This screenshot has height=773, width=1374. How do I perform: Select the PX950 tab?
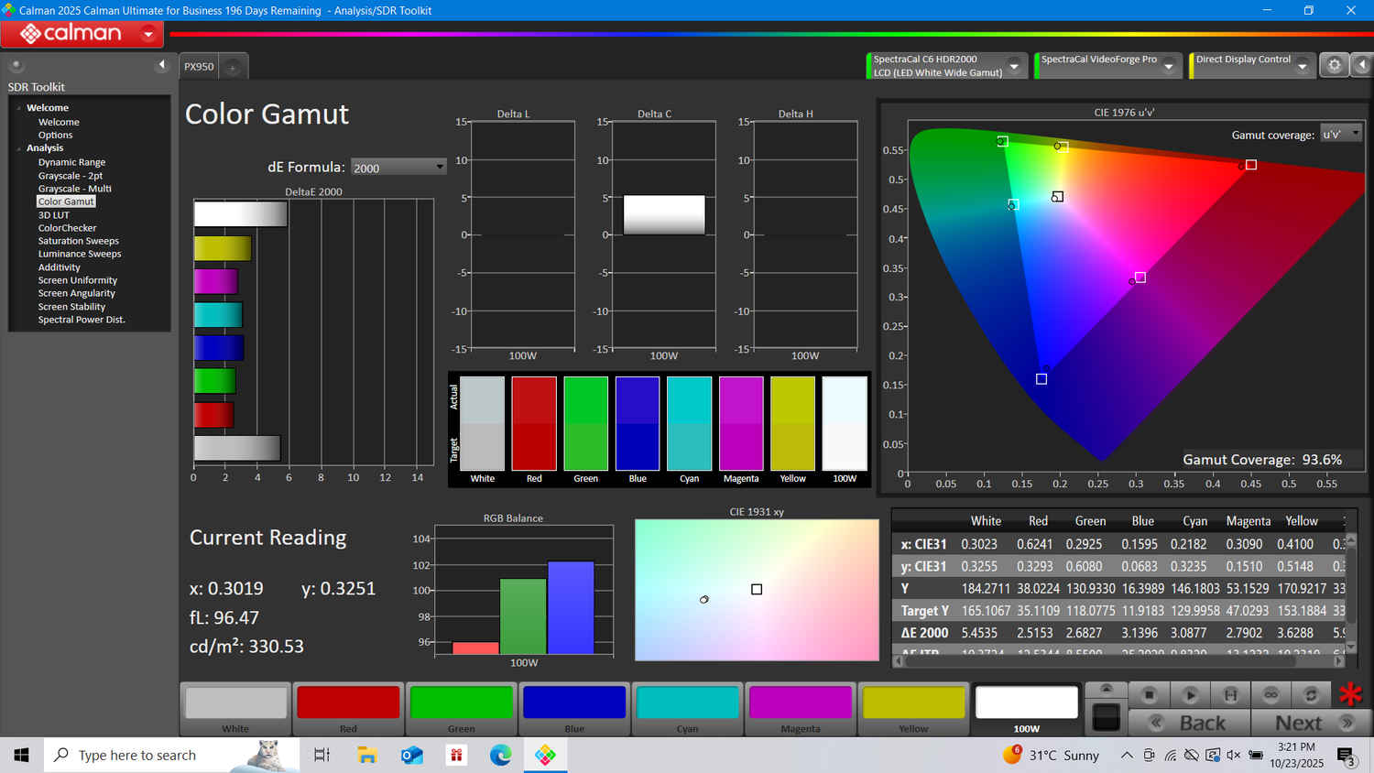coord(199,67)
